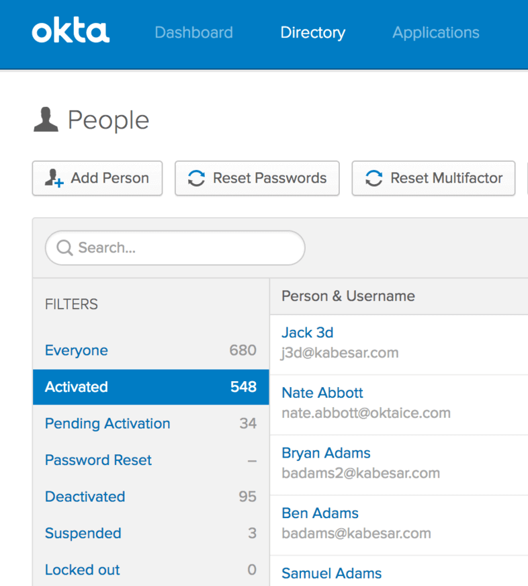Viewport: 528px width, 586px height.
Task: Click the refresh icon on Reset Passwords
Action: pyautogui.click(x=195, y=178)
